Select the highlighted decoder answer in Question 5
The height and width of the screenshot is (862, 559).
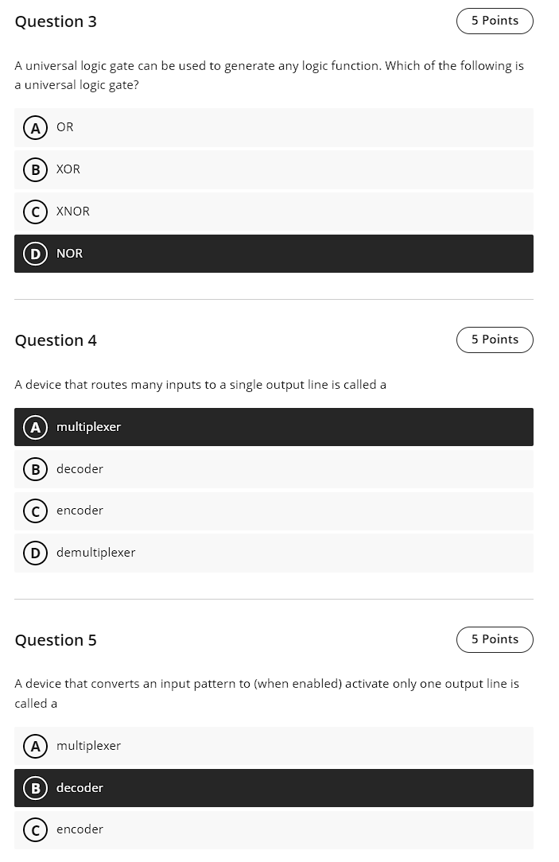274,787
